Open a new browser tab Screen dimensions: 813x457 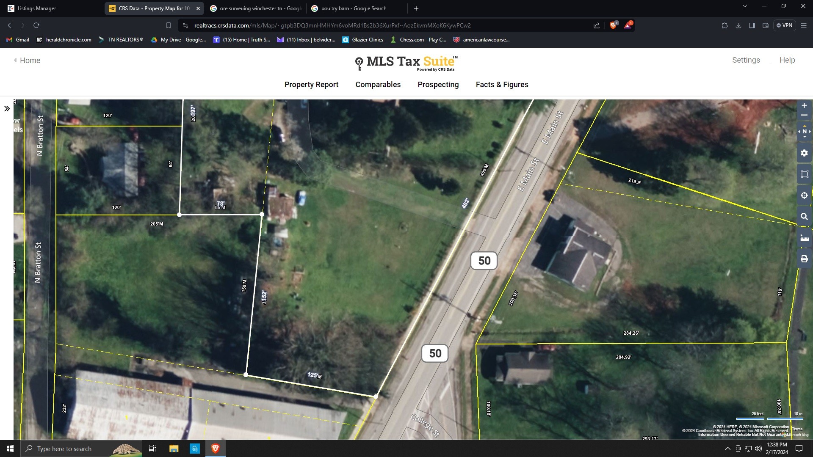(x=416, y=8)
